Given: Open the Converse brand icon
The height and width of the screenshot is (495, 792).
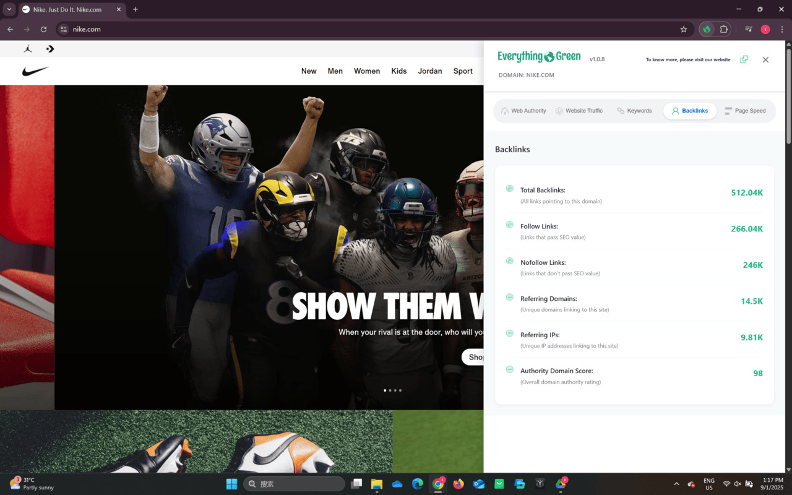Looking at the screenshot, I should click(x=50, y=49).
